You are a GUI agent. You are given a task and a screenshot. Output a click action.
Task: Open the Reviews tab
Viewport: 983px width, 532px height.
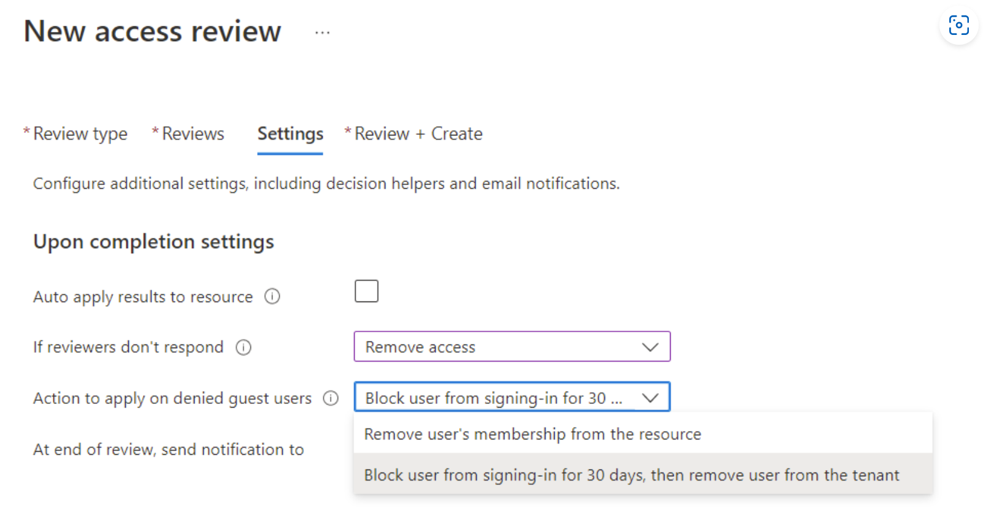point(193,134)
